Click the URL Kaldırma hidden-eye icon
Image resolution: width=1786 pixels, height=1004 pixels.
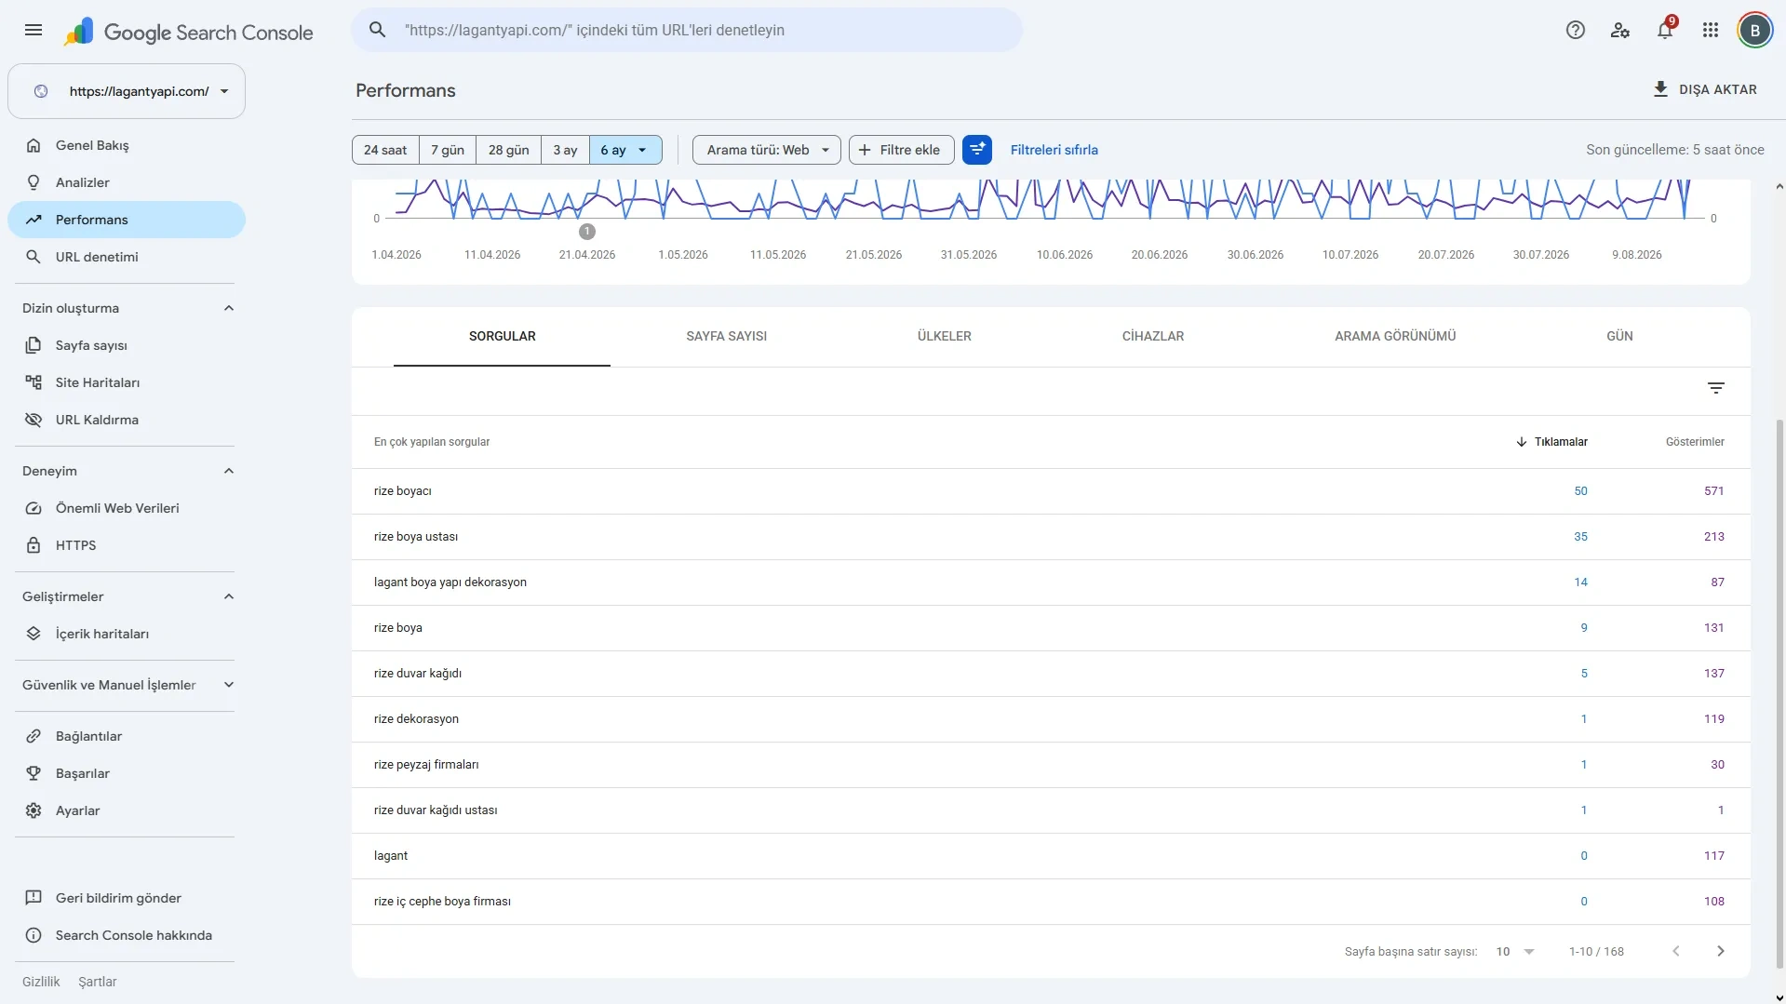(34, 420)
